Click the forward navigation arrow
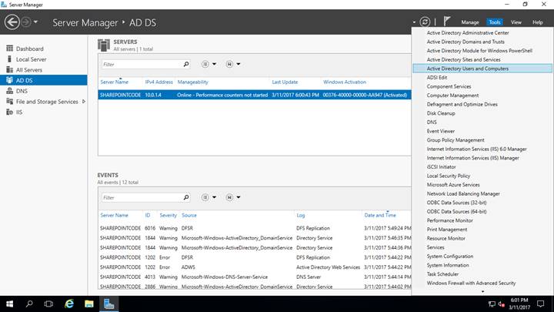This screenshot has width=554, height=312. pyautogui.click(x=26, y=22)
